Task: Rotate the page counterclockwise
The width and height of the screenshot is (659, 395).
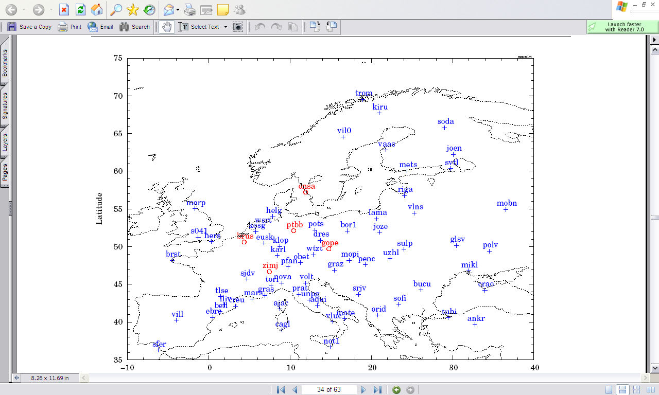Action: pyautogui.click(x=332, y=27)
